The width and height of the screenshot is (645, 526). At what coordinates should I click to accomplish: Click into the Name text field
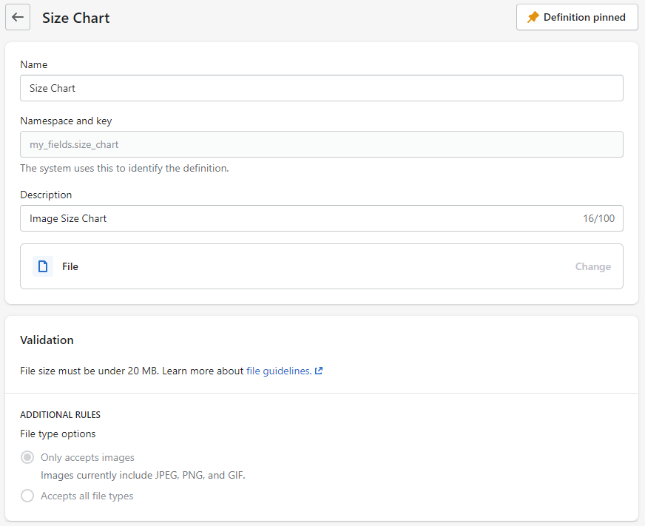(x=321, y=88)
